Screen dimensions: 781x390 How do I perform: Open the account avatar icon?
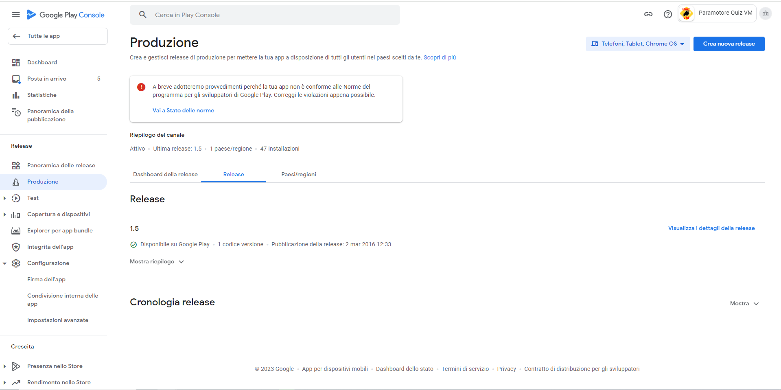click(766, 14)
